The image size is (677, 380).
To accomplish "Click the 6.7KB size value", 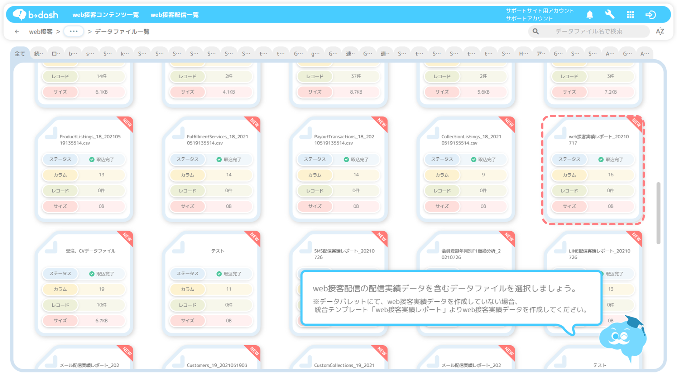I will tap(101, 321).
